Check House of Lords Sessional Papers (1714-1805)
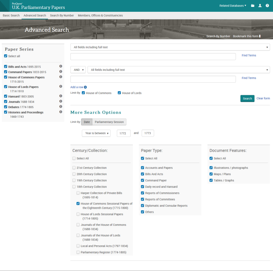Image resolution: width=273 pixels, height=271 pixels. pos(78,214)
